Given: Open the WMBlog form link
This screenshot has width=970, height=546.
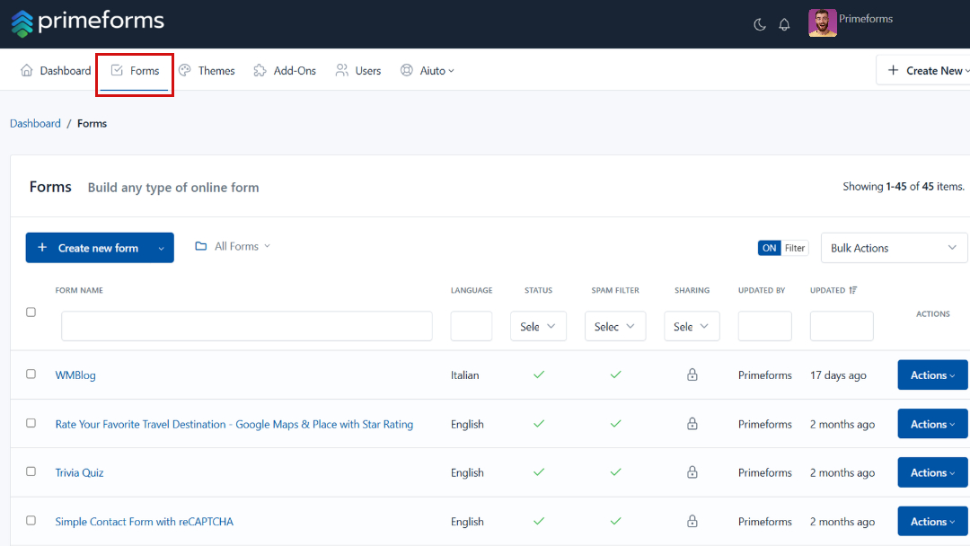Looking at the screenshot, I should (75, 375).
